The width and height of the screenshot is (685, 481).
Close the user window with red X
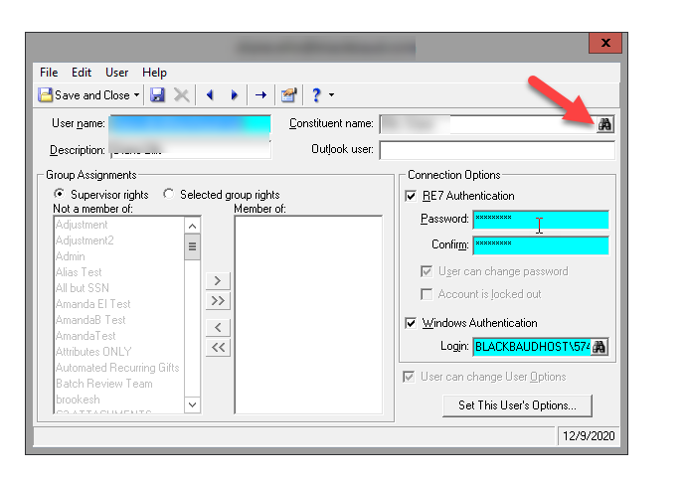(x=605, y=43)
